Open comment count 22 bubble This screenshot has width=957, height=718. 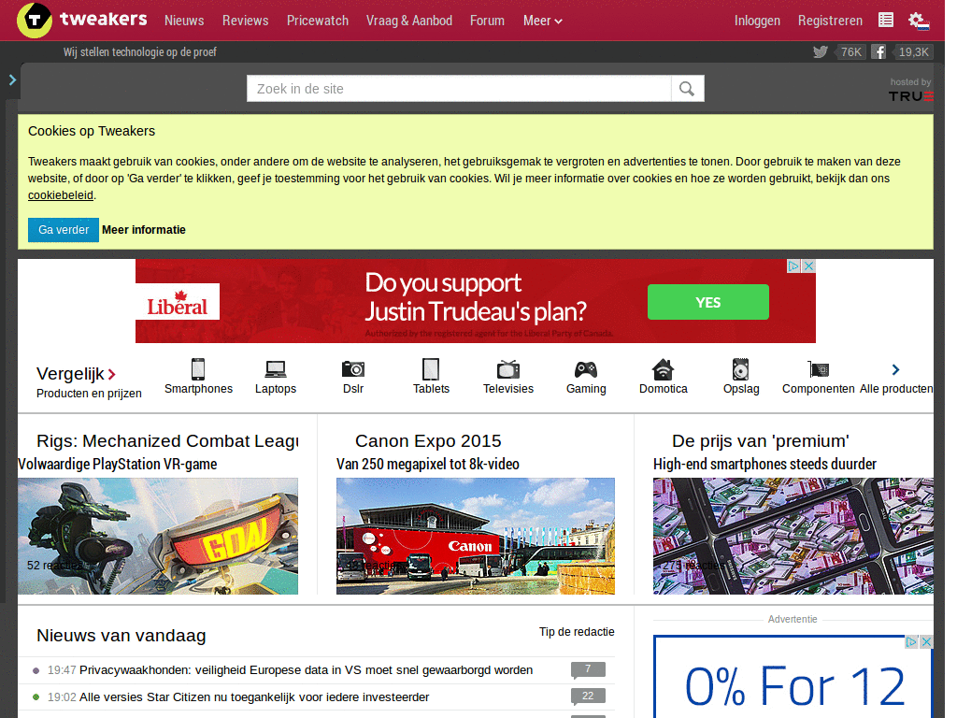tap(588, 696)
